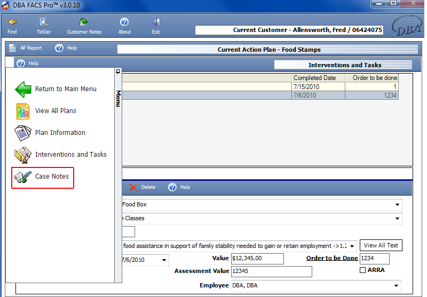427x297 pixels.
Task: Open Customer Notes from toolbar
Action: [x=84, y=27]
